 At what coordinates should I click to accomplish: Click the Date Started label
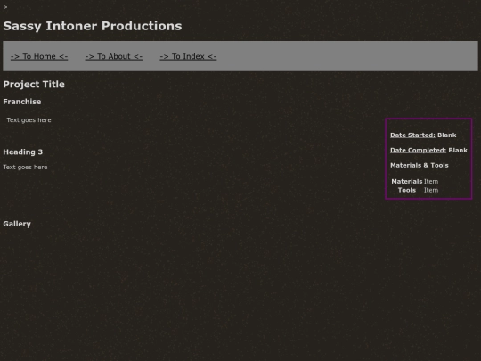pyautogui.click(x=412, y=135)
